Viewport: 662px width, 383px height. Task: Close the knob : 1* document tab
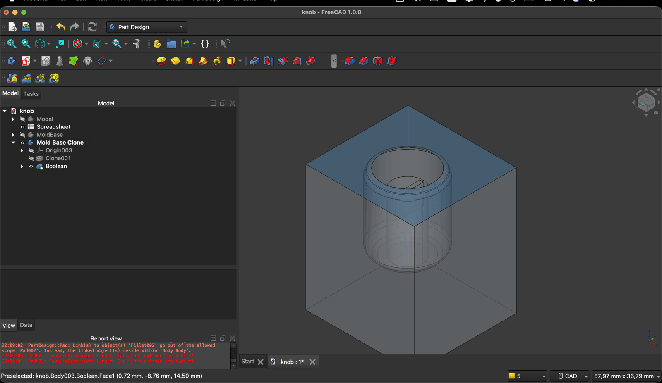(x=312, y=362)
